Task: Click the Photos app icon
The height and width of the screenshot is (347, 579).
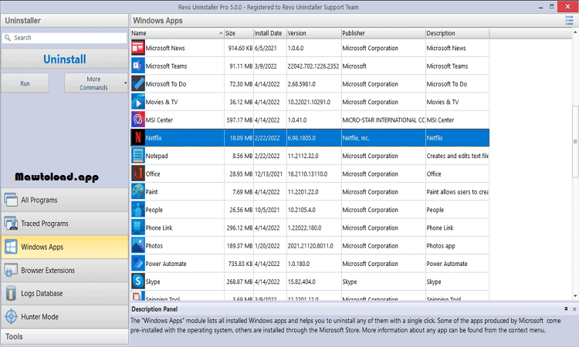Action: coord(137,245)
